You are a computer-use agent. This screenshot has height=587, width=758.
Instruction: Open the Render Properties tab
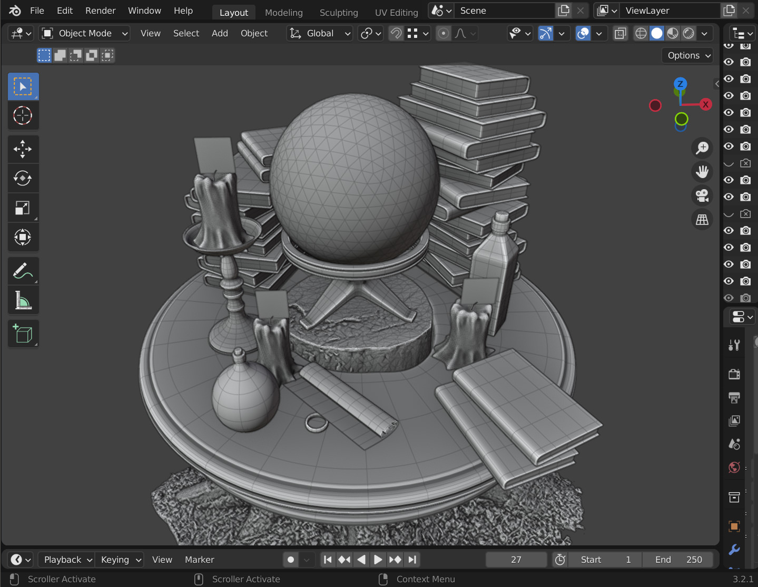[x=734, y=374]
